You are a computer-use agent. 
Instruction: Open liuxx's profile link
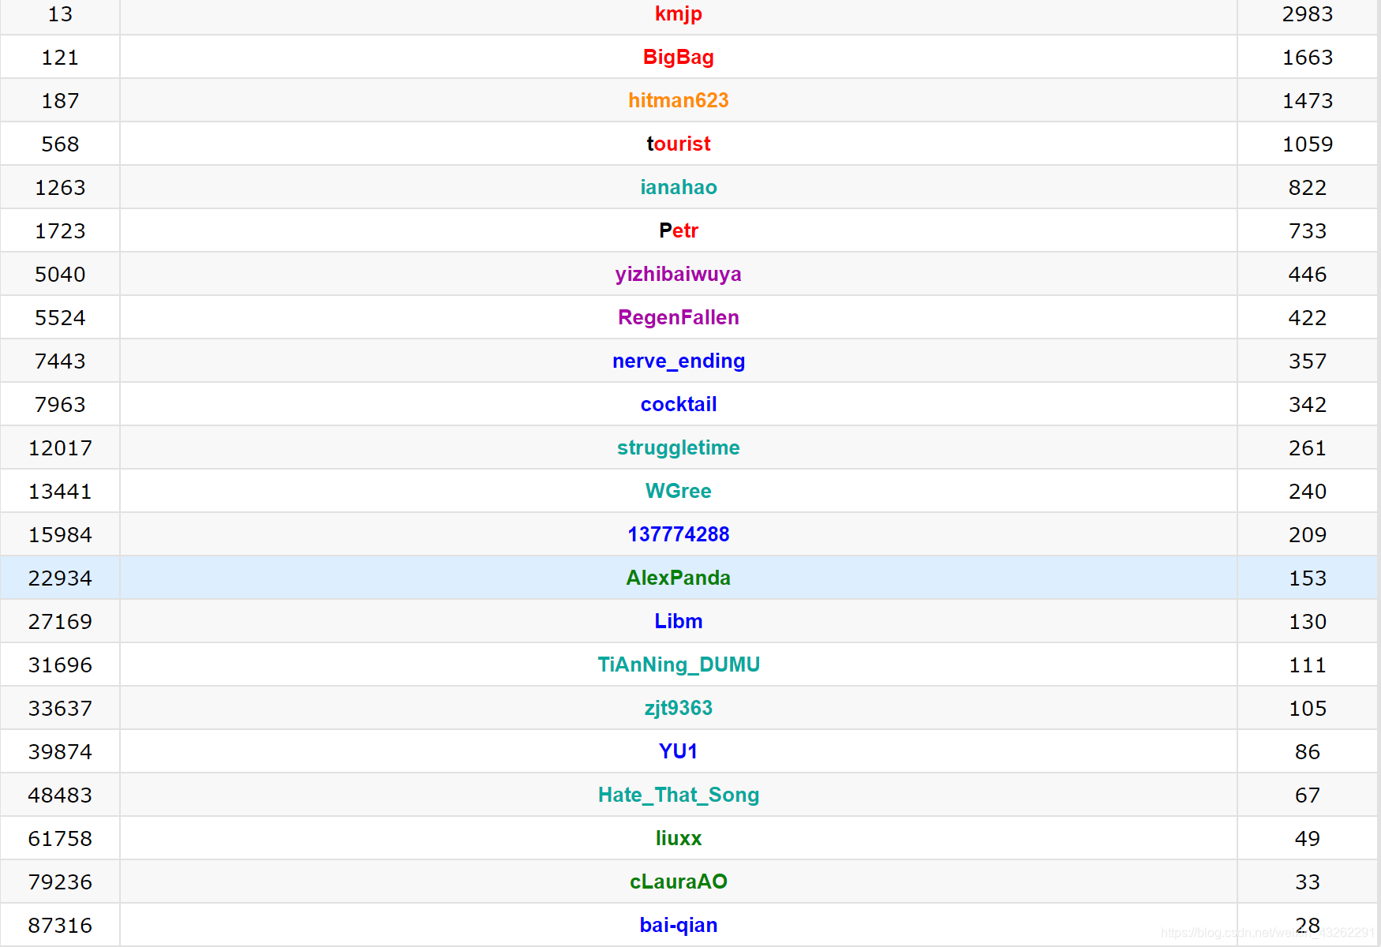[678, 838]
